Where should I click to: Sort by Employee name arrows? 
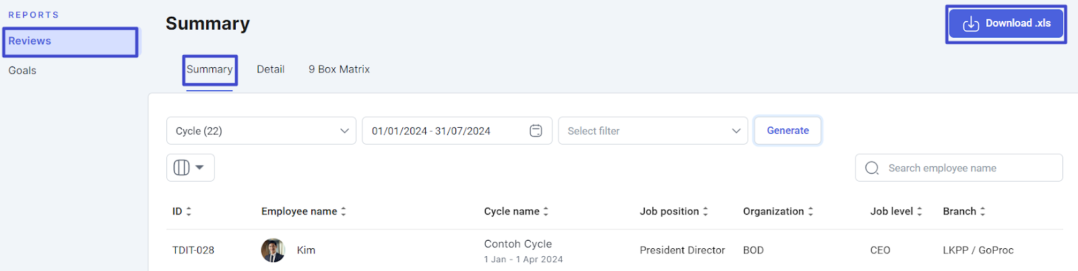tap(344, 211)
